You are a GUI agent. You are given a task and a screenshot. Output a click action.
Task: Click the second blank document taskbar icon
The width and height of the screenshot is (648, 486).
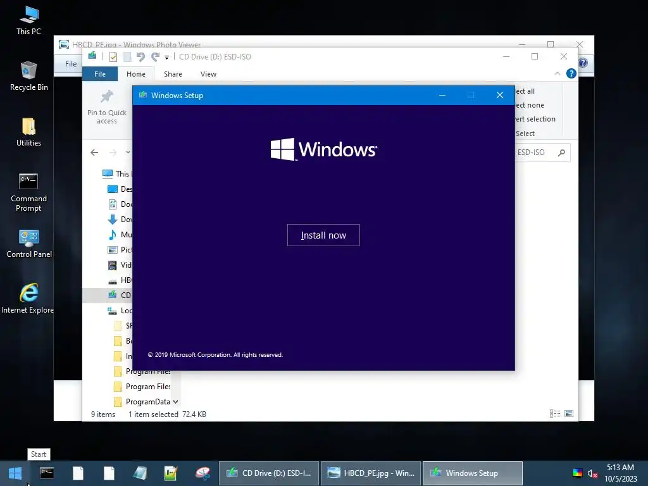[x=109, y=473]
